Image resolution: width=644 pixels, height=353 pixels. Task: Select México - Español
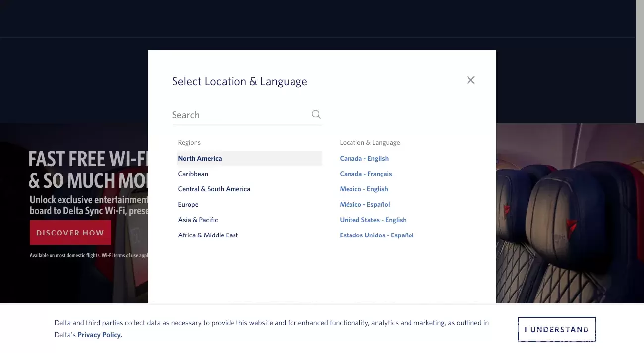[x=365, y=204]
